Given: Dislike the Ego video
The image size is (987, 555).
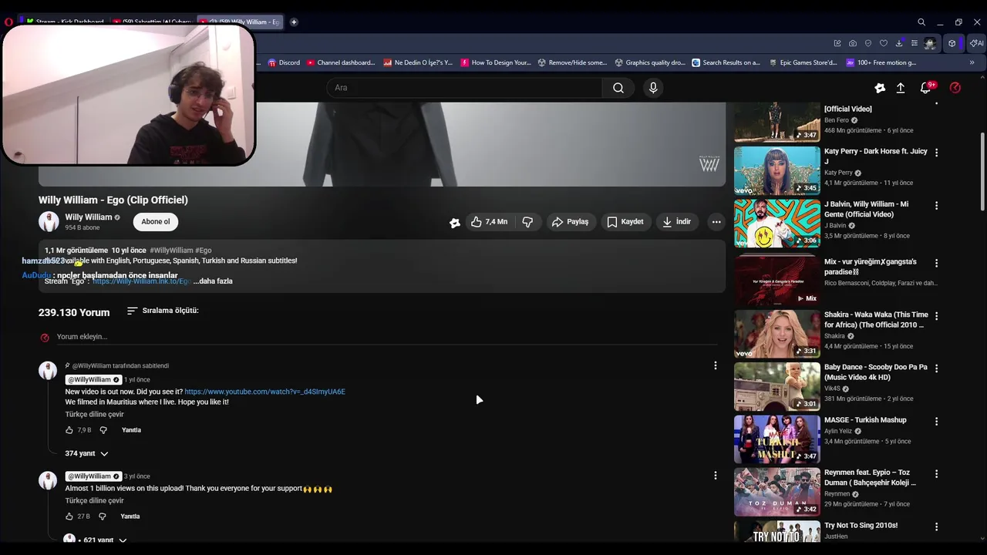Looking at the screenshot, I should pos(527,222).
